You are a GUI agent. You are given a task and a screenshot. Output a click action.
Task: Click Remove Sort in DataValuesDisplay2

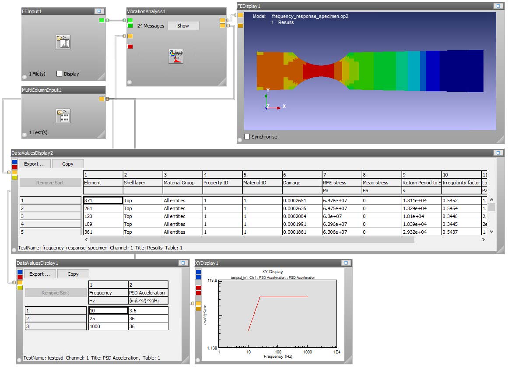(50, 182)
